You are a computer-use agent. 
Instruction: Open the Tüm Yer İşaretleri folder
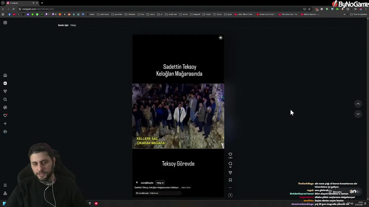[x=358, y=14]
